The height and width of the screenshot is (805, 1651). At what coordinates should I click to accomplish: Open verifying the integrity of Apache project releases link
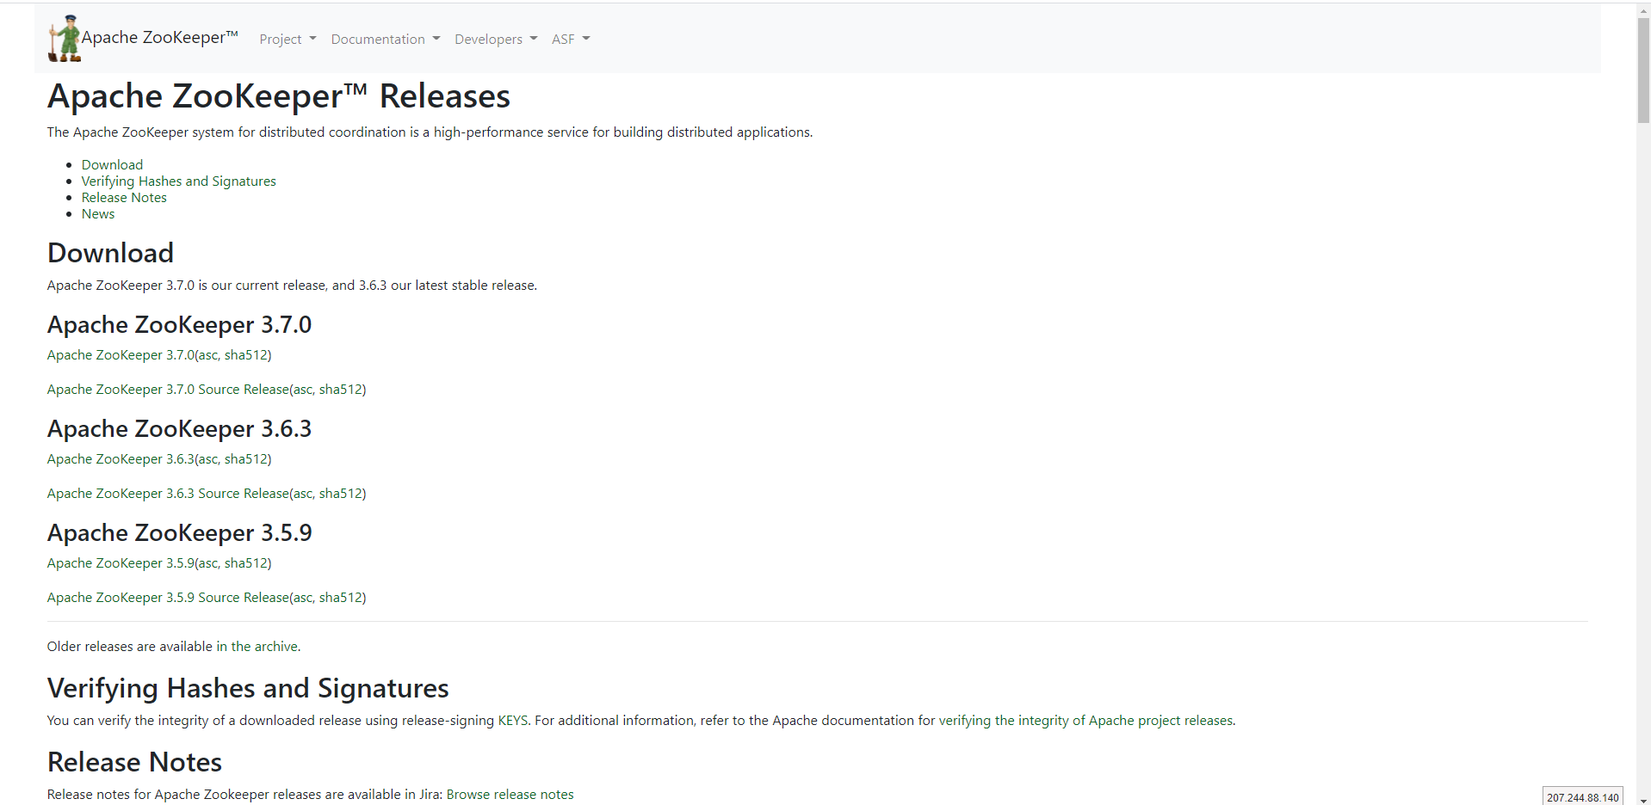point(1086,720)
